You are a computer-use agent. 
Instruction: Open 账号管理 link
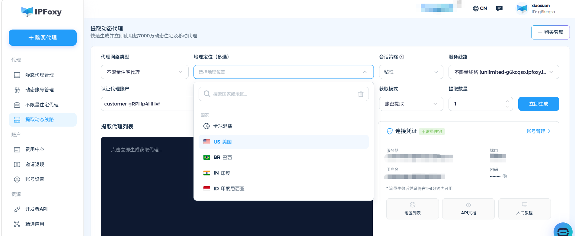(538, 131)
